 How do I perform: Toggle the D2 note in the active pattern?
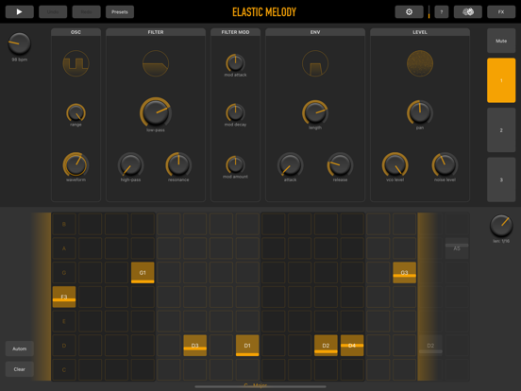tap(326, 346)
